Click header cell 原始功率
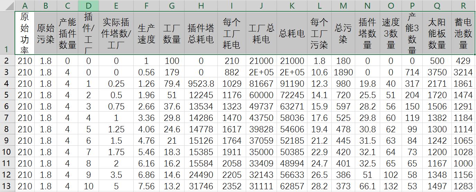The image size is (476, 192). tap(25, 33)
